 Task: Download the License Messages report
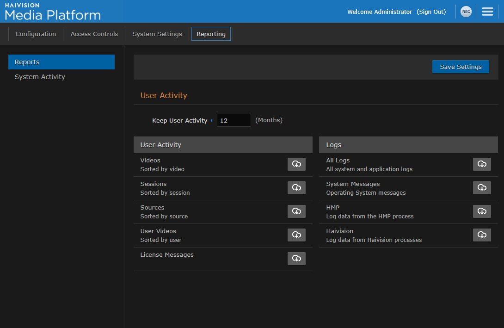(296, 259)
